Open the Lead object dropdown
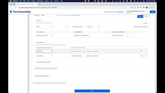This screenshot has width=165, height=93. 49,15
